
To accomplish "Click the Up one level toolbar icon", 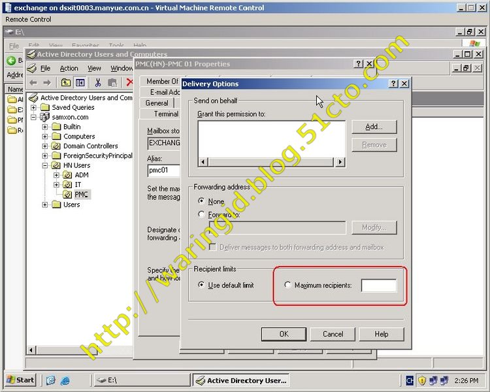I will (x=66, y=82).
